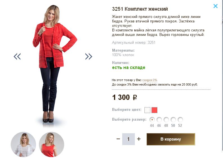
Task: Select size 50
Action: [x=173, y=120]
